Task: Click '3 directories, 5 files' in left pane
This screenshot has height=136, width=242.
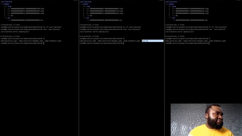Action: 10,25
